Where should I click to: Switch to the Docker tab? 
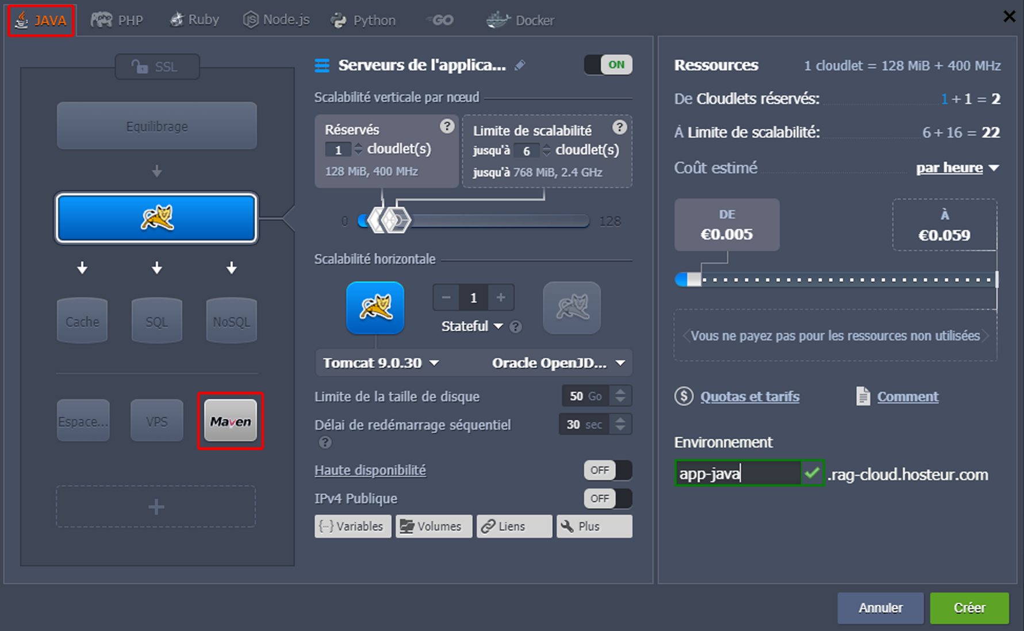520,20
